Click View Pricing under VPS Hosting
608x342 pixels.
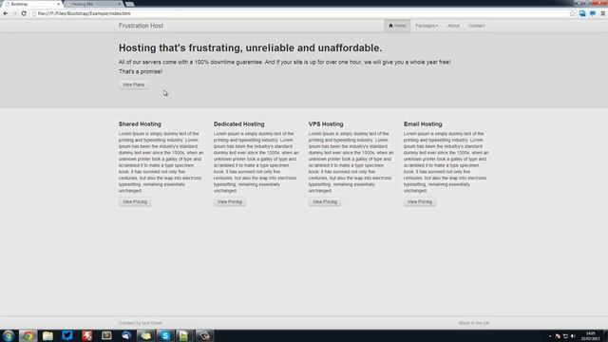pyautogui.click(x=325, y=201)
